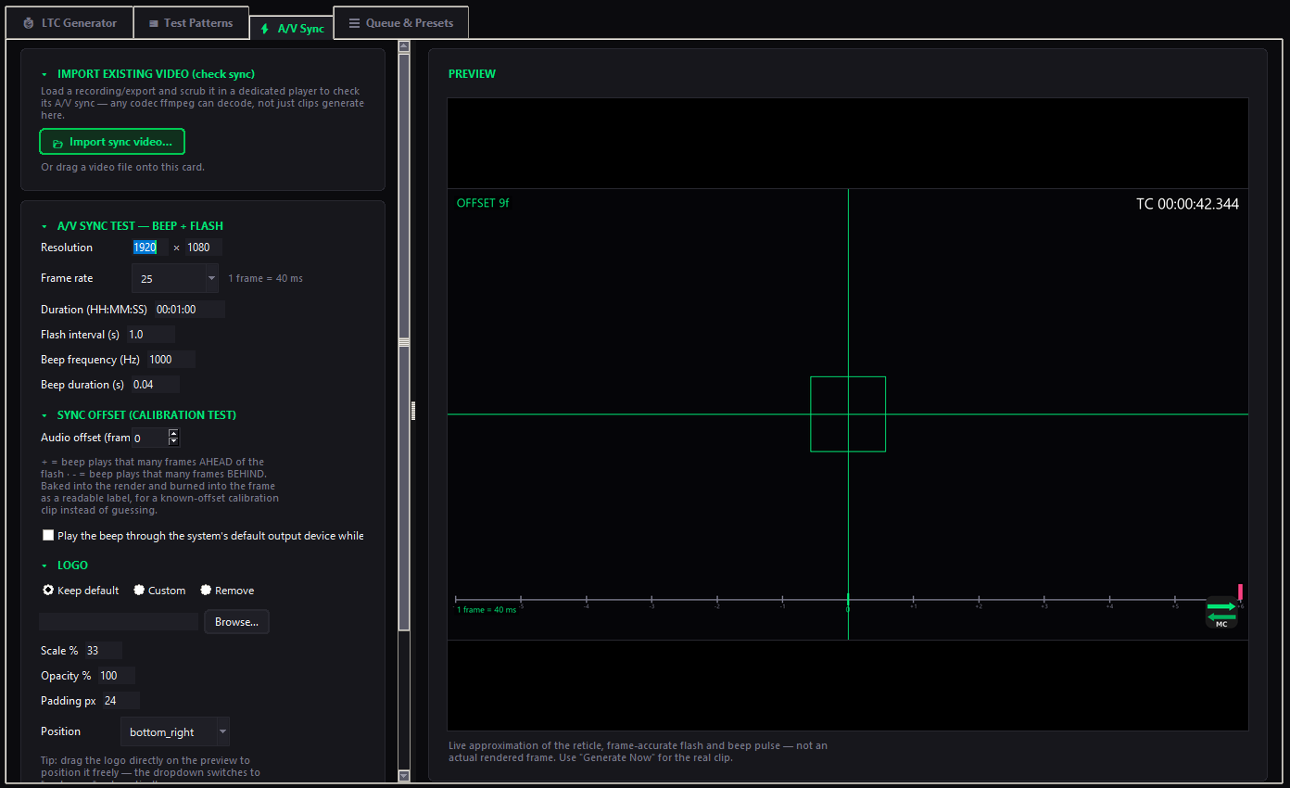Viewport: 1290px width, 788px height.
Task: Click the '1 frame = 40 ms' ruler label
Action: pyautogui.click(x=487, y=610)
